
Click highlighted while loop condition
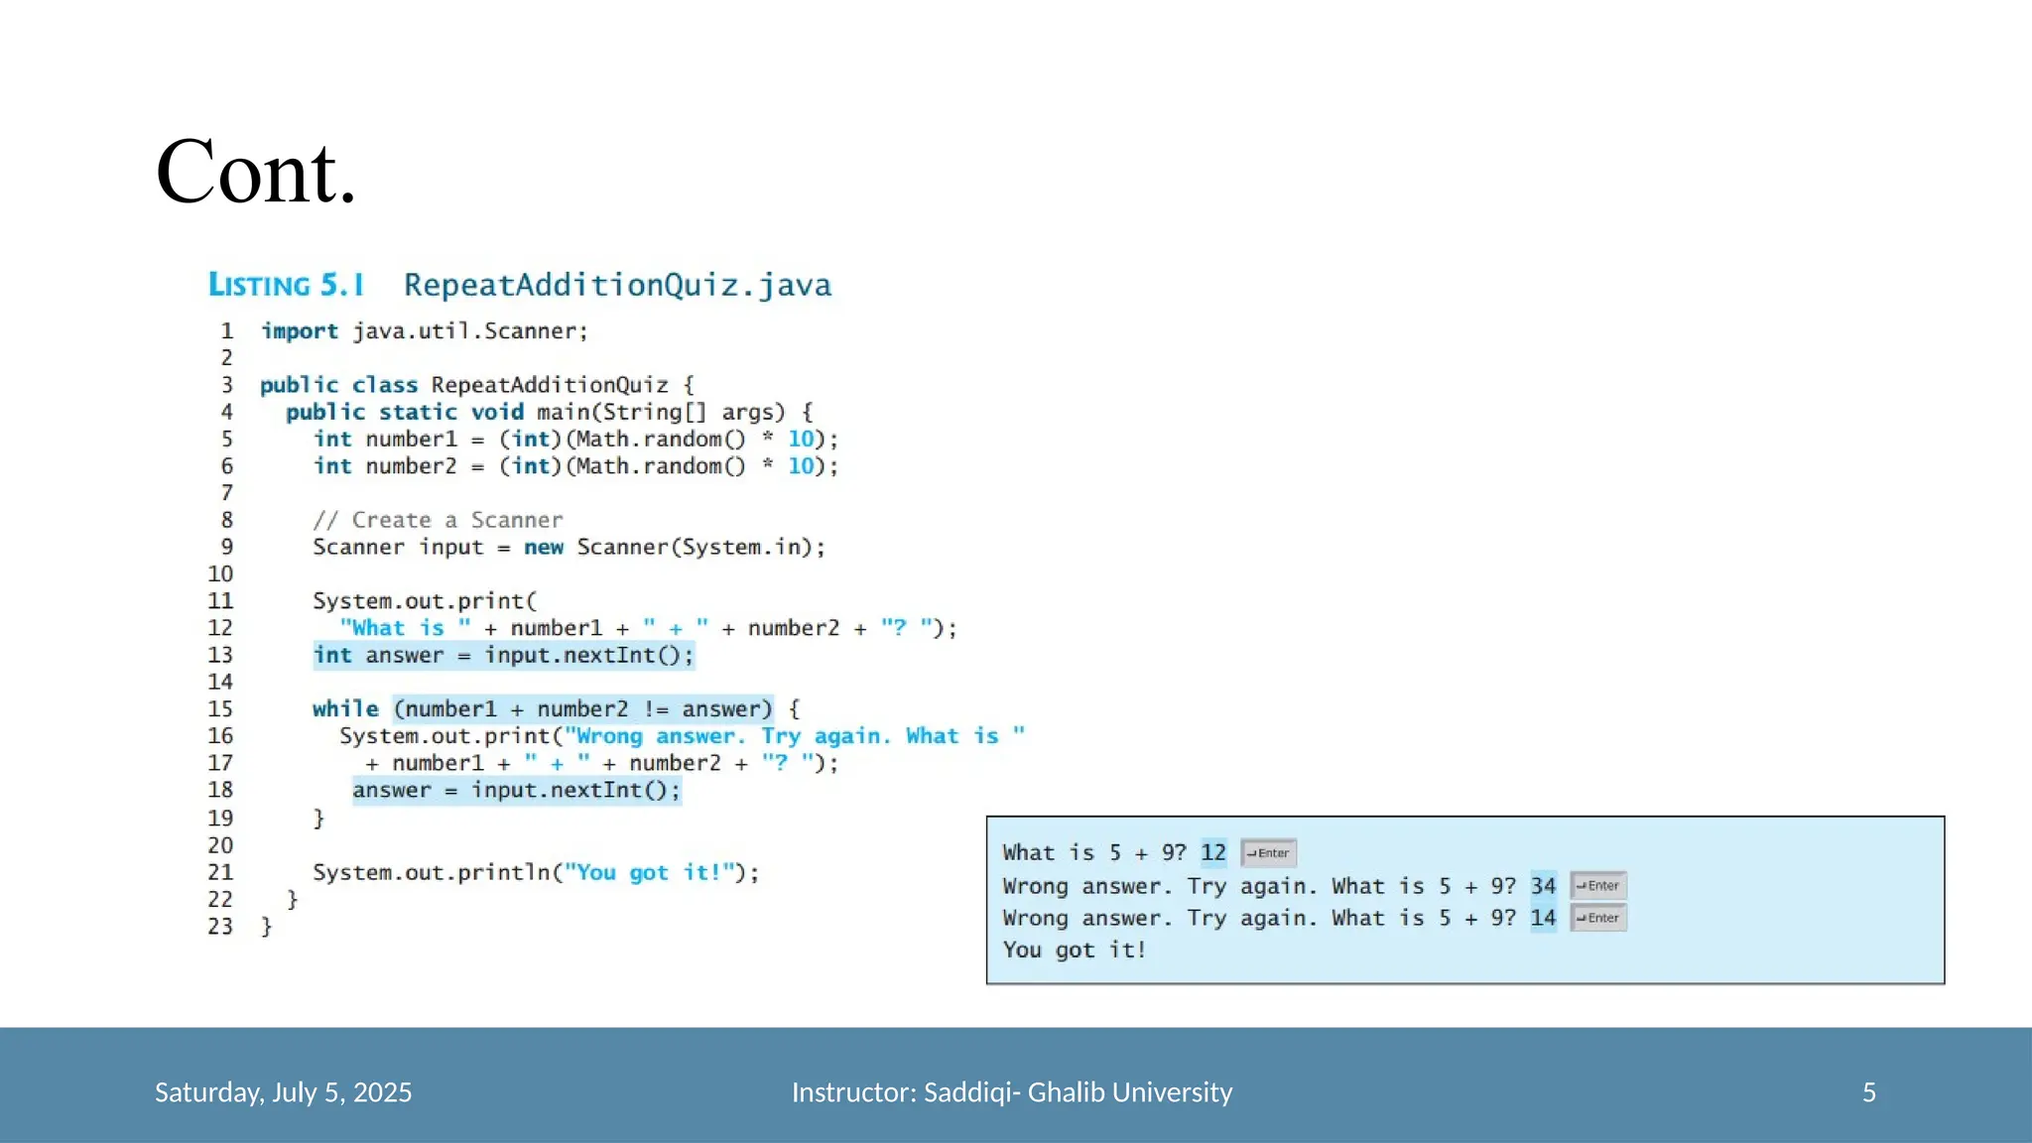tap(582, 709)
